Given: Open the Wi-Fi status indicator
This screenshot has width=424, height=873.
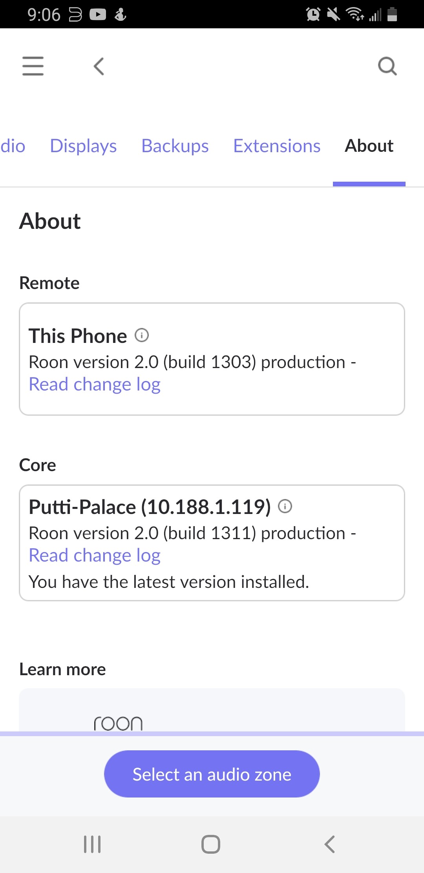Looking at the screenshot, I should pyautogui.click(x=353, y=15).
